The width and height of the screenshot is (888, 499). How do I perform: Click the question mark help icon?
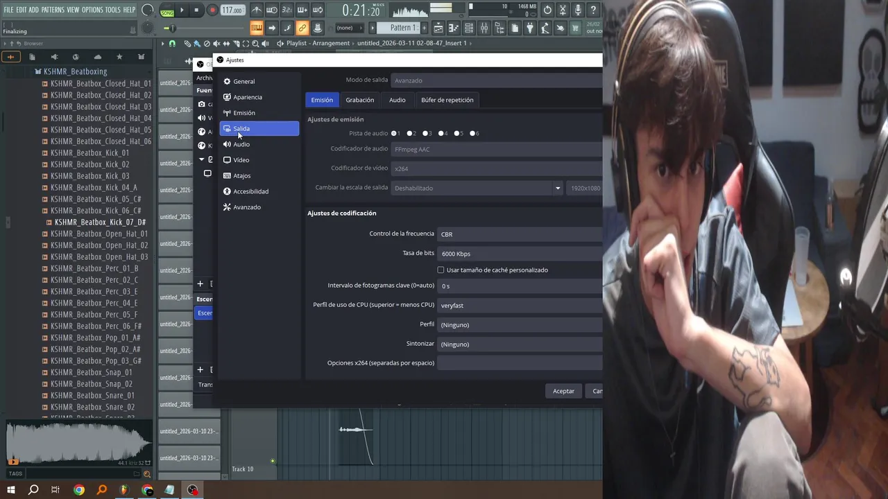(x=593, y=10)
